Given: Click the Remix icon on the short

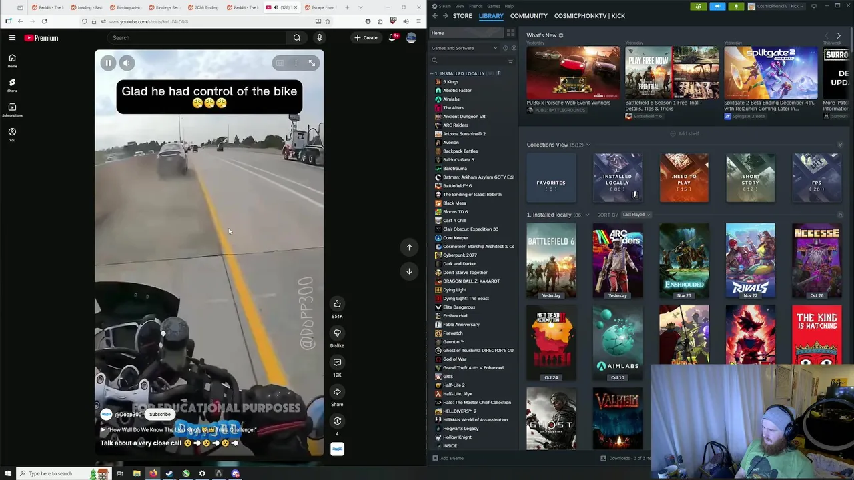Looking at the screenshot, I should point(337,421).
